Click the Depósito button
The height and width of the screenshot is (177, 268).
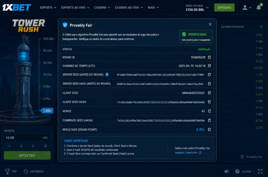[x=224, y=8]
